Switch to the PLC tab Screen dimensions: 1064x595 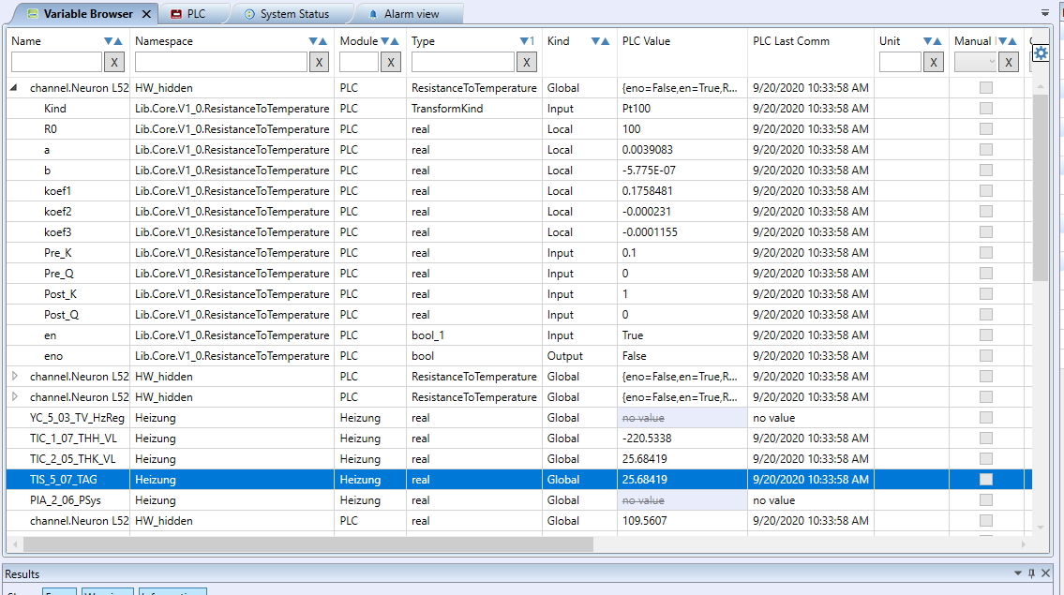point(195,14)
